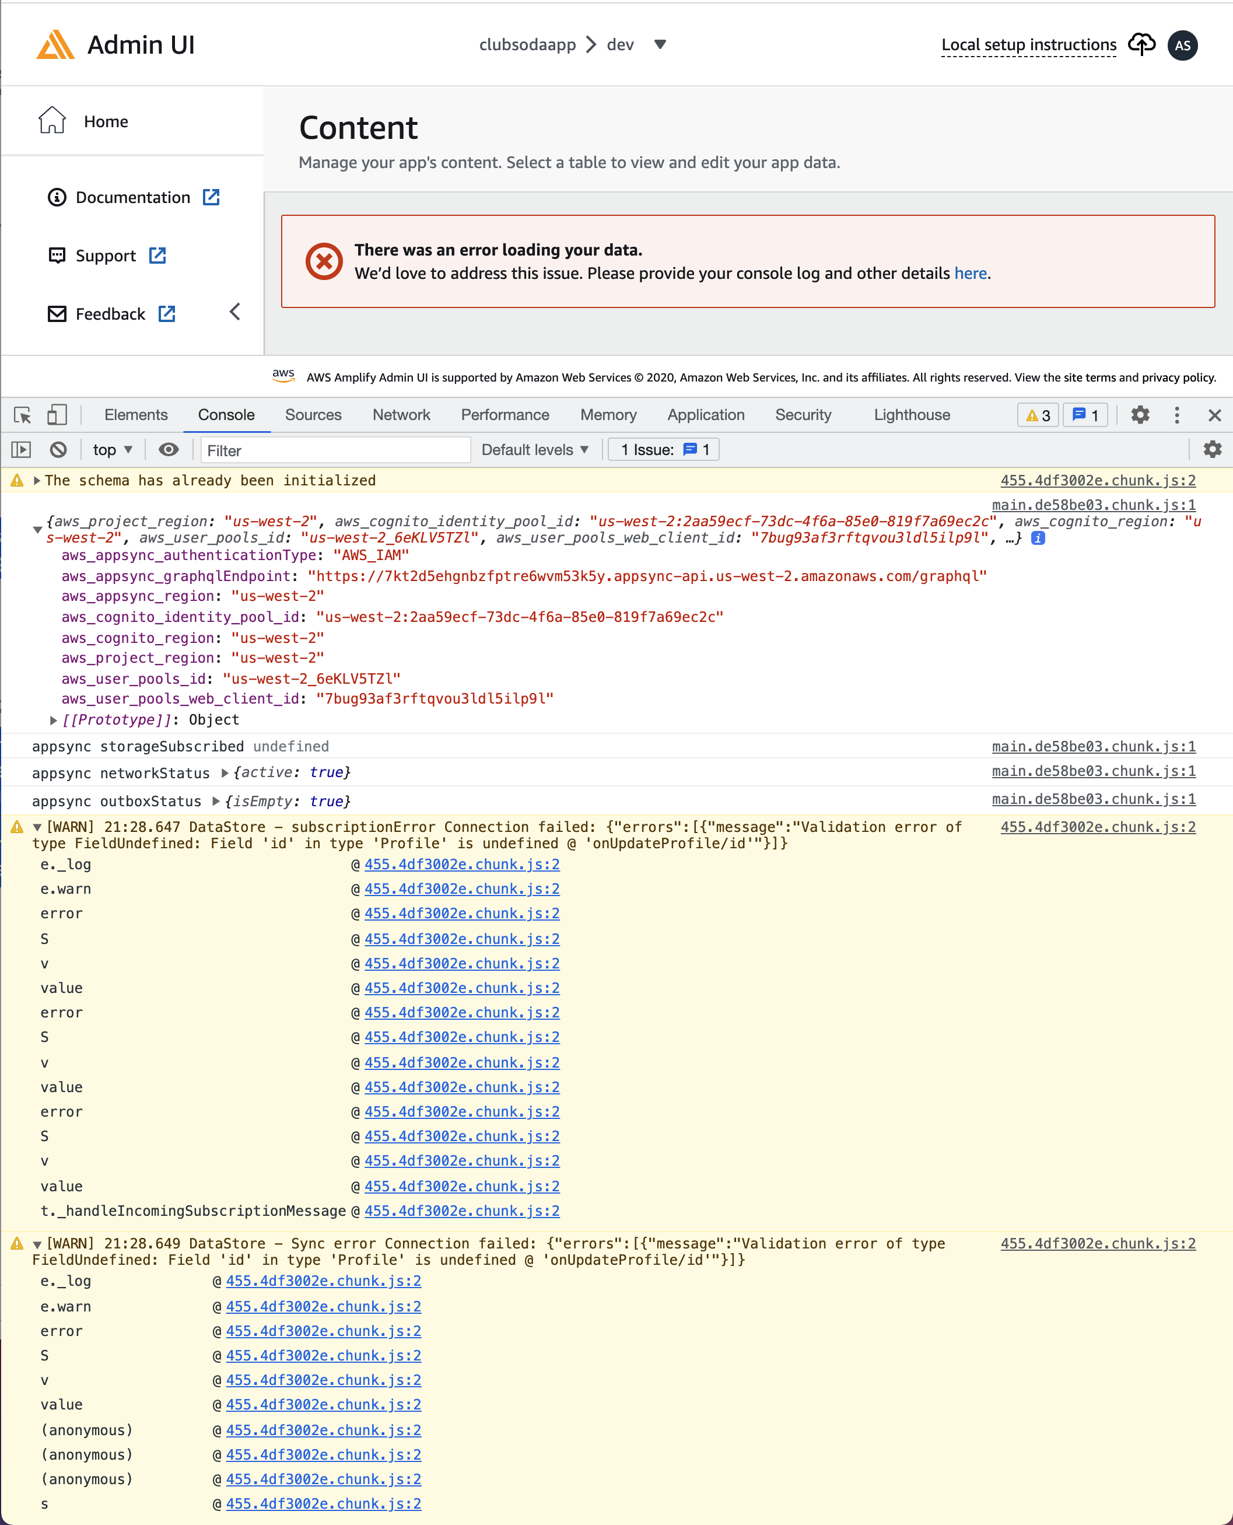This screenshot has height=1525, width=1233.
Task: Clear the console output
Action: click(x=59, y=449)
